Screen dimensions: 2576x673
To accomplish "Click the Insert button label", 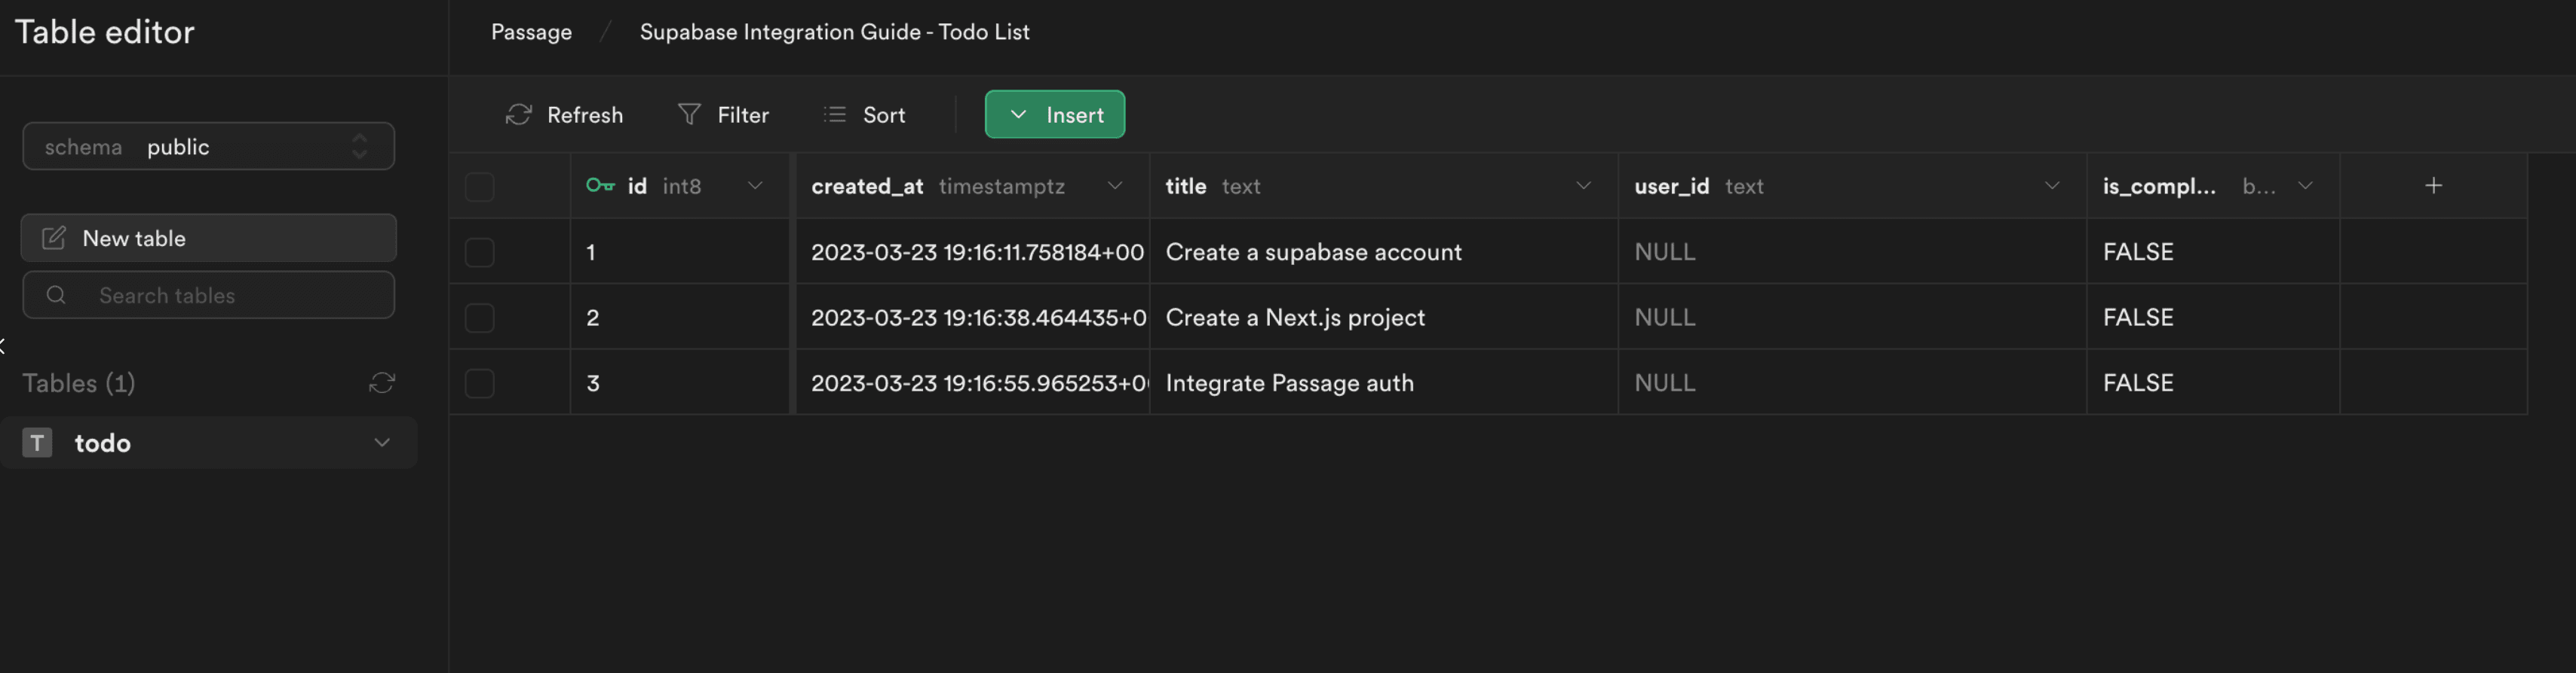I will click(x=1075, y=115).
